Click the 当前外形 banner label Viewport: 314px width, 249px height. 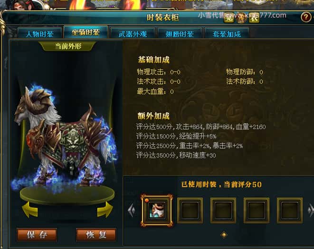[x=68, y=46]
